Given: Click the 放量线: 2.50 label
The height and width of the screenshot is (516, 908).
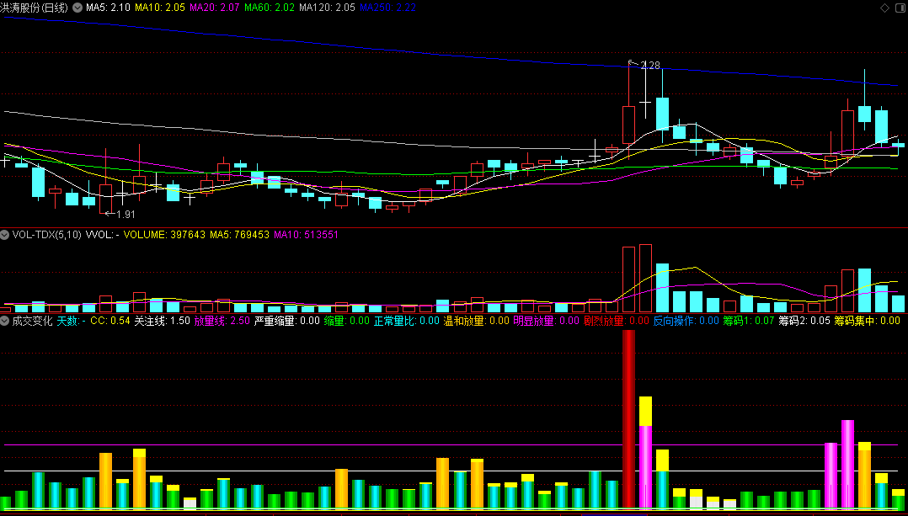Looking at the screenshot, I should [222, 321].
